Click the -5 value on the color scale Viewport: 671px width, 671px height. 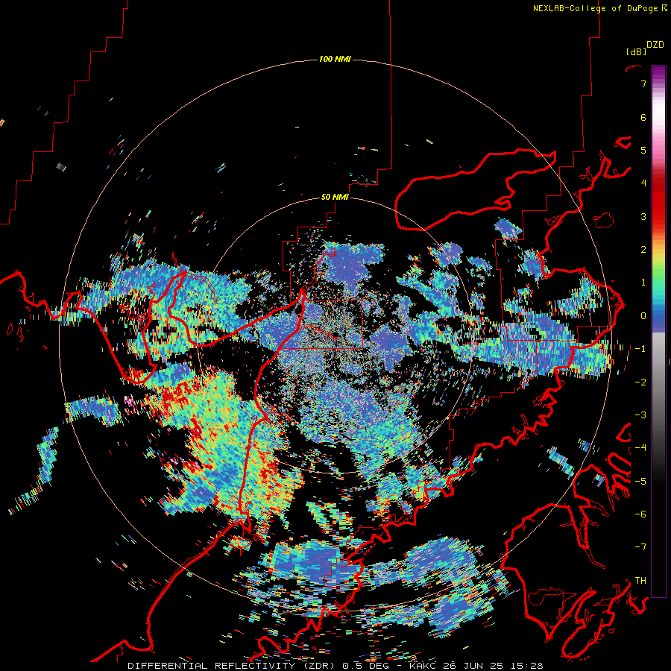[640, 481]
